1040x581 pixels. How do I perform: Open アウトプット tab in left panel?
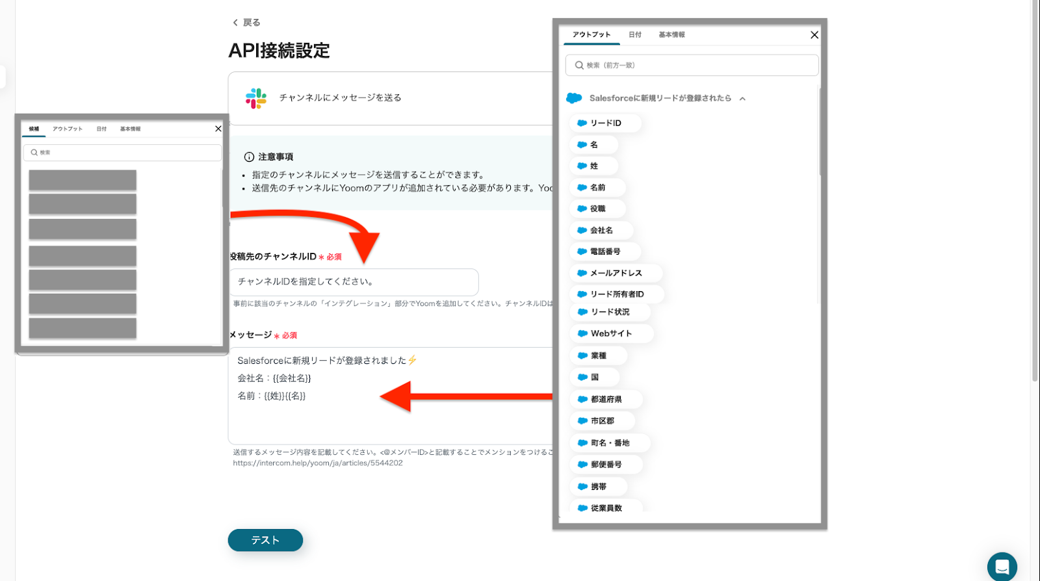click(x=68, y=129)
